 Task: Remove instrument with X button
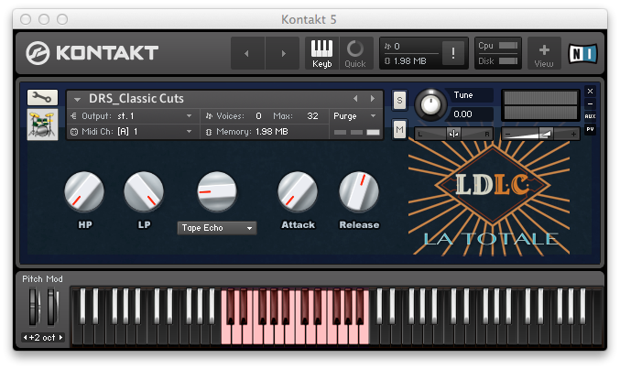(590, 92)
